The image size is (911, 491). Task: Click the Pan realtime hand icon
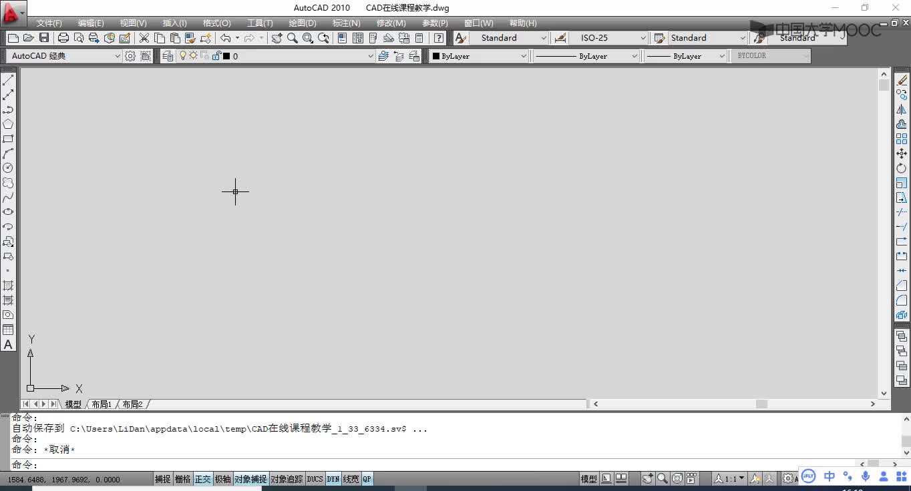point(277,38)
